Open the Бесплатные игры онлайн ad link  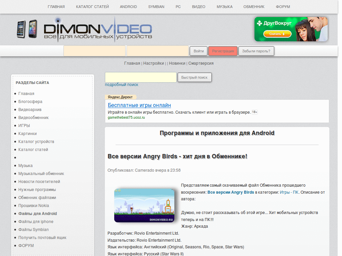(x=139, y=105)
